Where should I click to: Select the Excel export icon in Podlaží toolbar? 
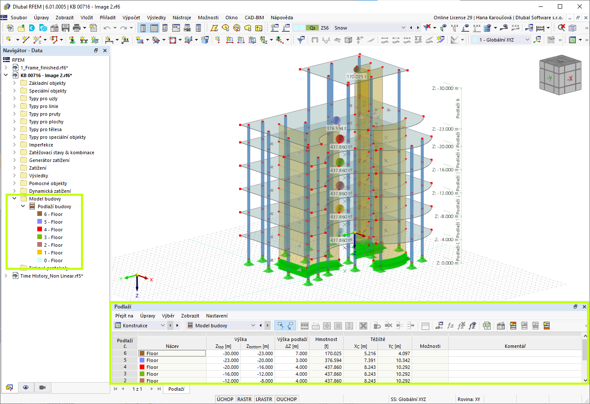[487, 326]
